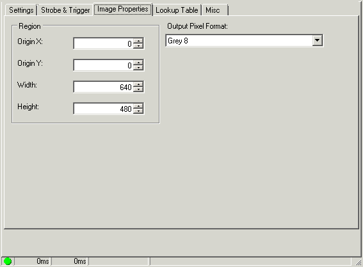363x267 pixels.
Task: Increment the Width spinner up arrow
Action: (138, 84)
